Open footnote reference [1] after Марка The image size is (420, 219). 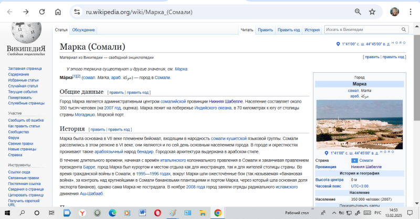pyautogui.click(x=75, y=76)
